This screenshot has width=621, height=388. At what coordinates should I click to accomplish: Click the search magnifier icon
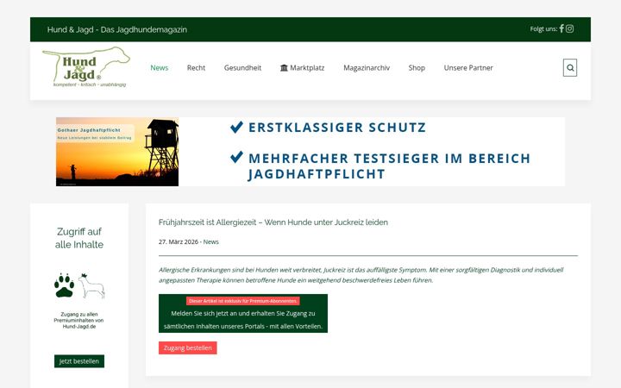pos(570,68)
